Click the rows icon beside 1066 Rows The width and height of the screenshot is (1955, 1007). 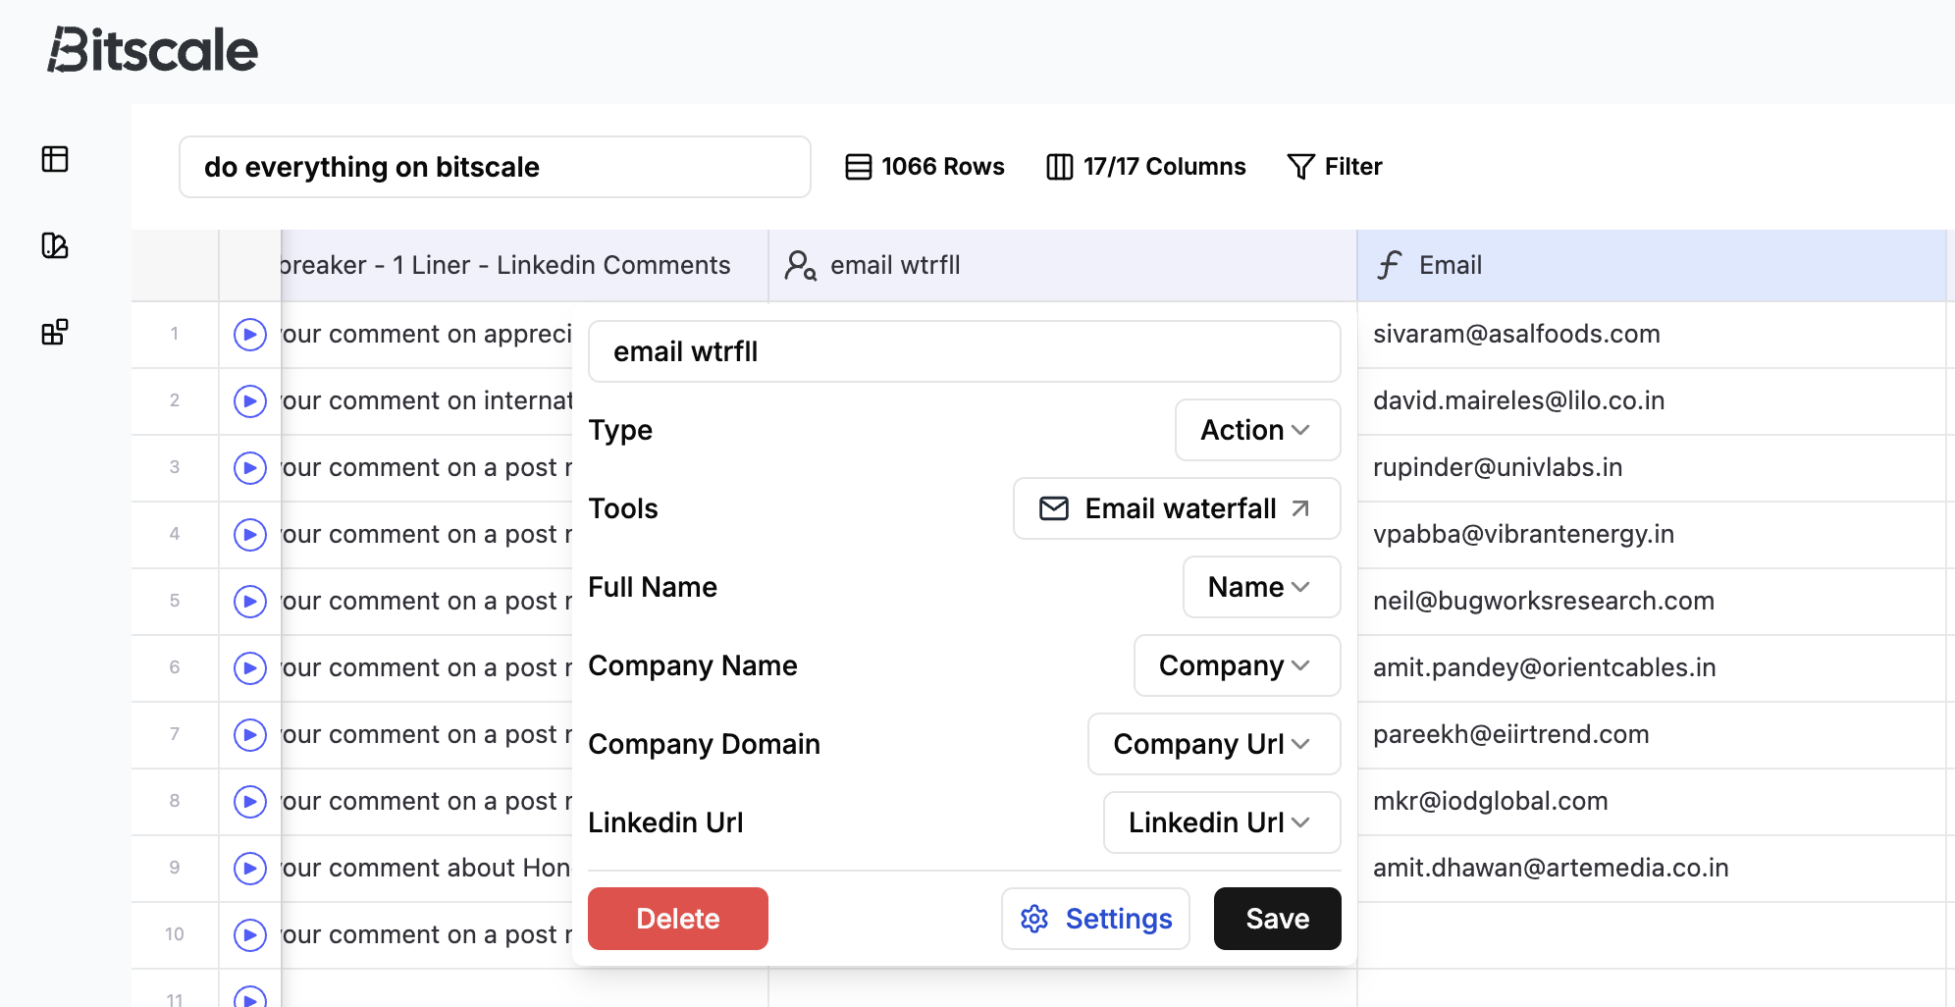(x=859, y=167)
